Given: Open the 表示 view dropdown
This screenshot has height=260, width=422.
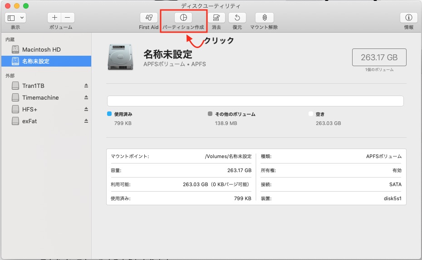Looking at the screenshot, I should tap(15, 18).
